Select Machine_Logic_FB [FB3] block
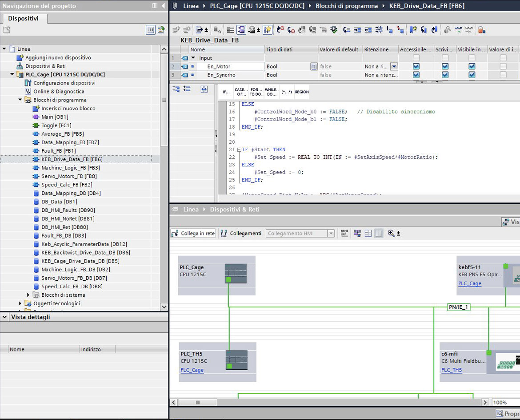This screenshot has height=420, width=520. pos(70,168)
